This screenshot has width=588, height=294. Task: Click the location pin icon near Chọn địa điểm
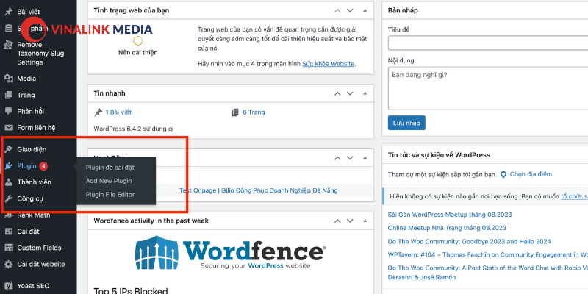pos(503,174)
